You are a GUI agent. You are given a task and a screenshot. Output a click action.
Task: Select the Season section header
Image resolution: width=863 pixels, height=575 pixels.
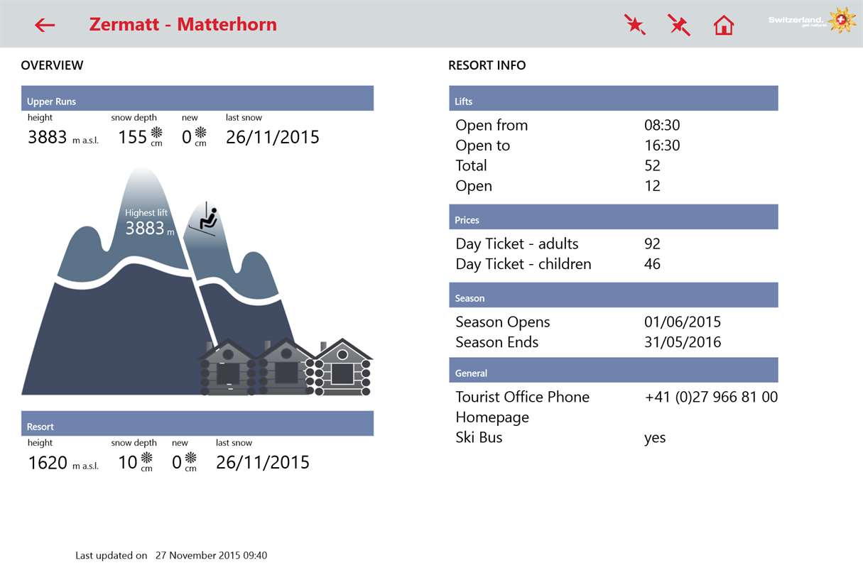(x=614, y=295)
